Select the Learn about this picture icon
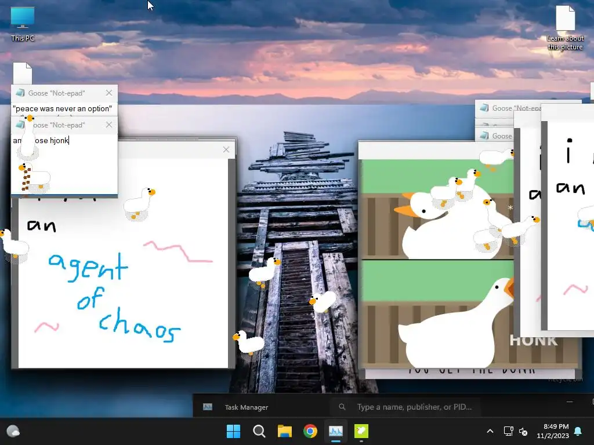The image size is (594, 445). coord(565,28)
